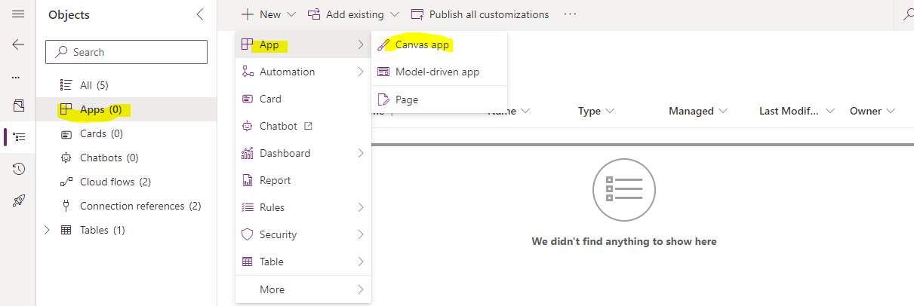Choose Security in the New menu
The width and height of the screenshot is (914, 306).
click(303, 234)
